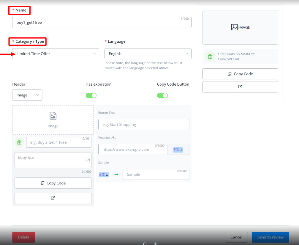
Task: Click the external link icon button in preview
Action: click(x=240, y=87)
